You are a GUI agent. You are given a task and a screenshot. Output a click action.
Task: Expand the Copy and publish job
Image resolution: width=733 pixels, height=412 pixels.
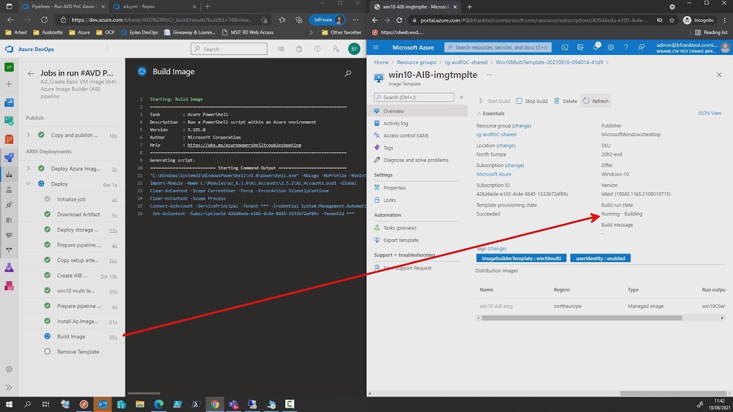[28, 135]
